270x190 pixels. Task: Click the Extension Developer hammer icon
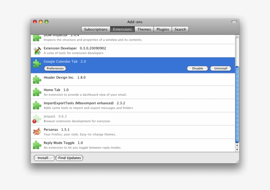[37, 50]
